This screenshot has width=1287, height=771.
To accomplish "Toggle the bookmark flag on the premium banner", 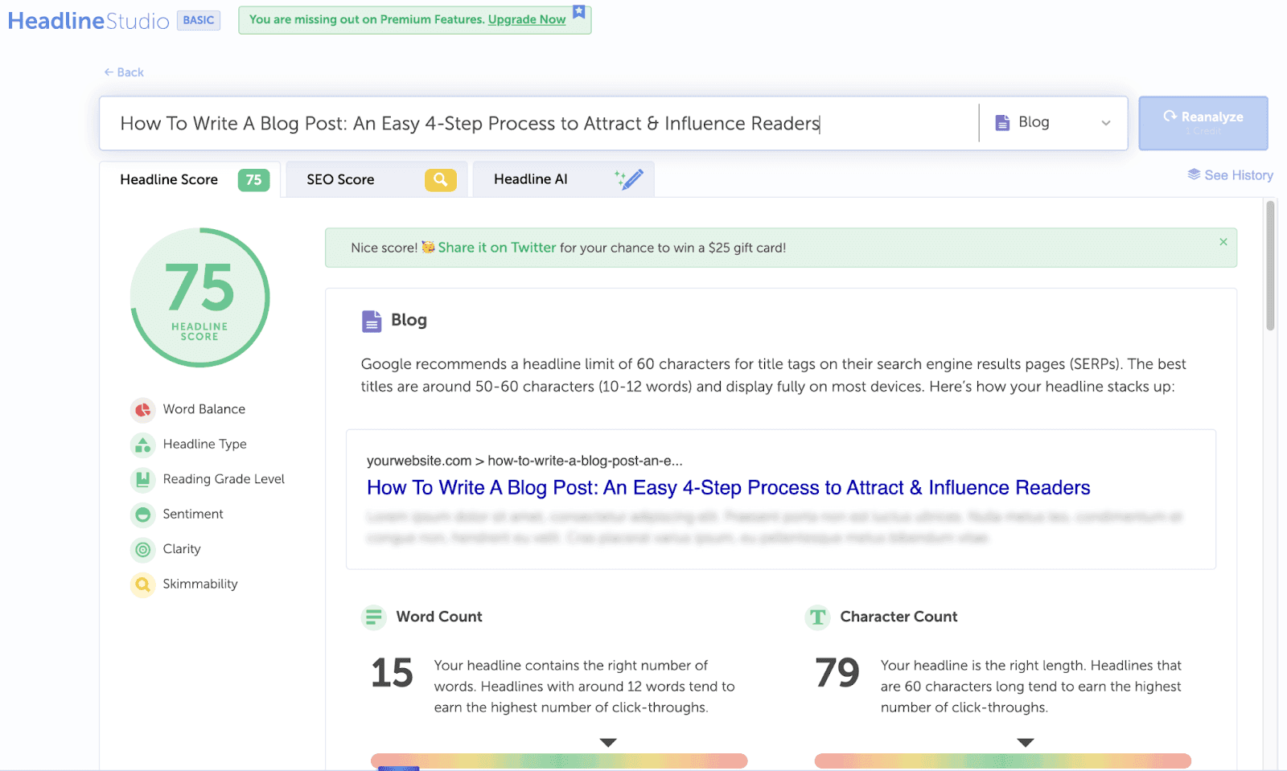I will (578, 12).
